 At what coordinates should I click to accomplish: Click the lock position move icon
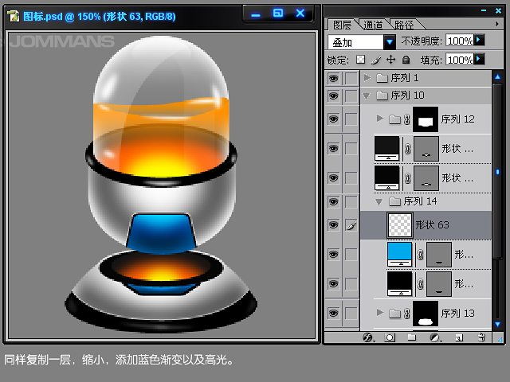point(390,60)
